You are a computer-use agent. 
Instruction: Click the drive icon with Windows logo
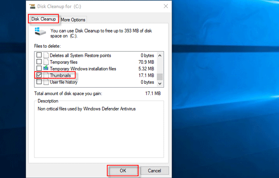40,31
